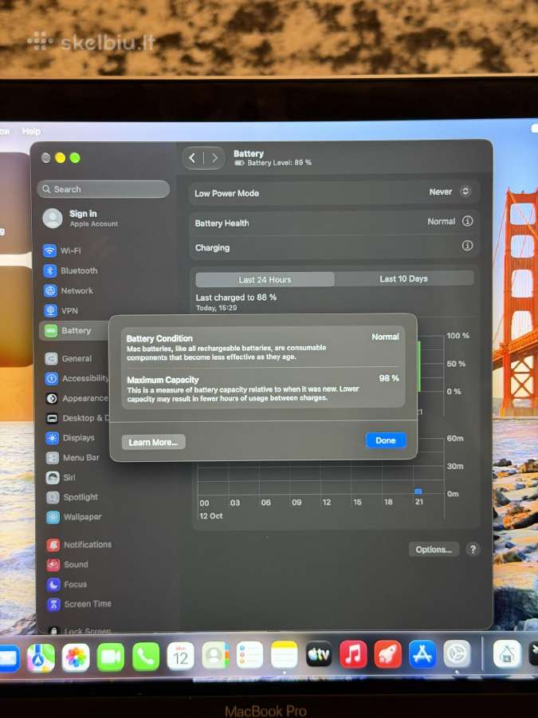The width and height of the screenshot is (538, 718).
Task: Open Accessibility settings in sidebar
Action: pos(77,378)
